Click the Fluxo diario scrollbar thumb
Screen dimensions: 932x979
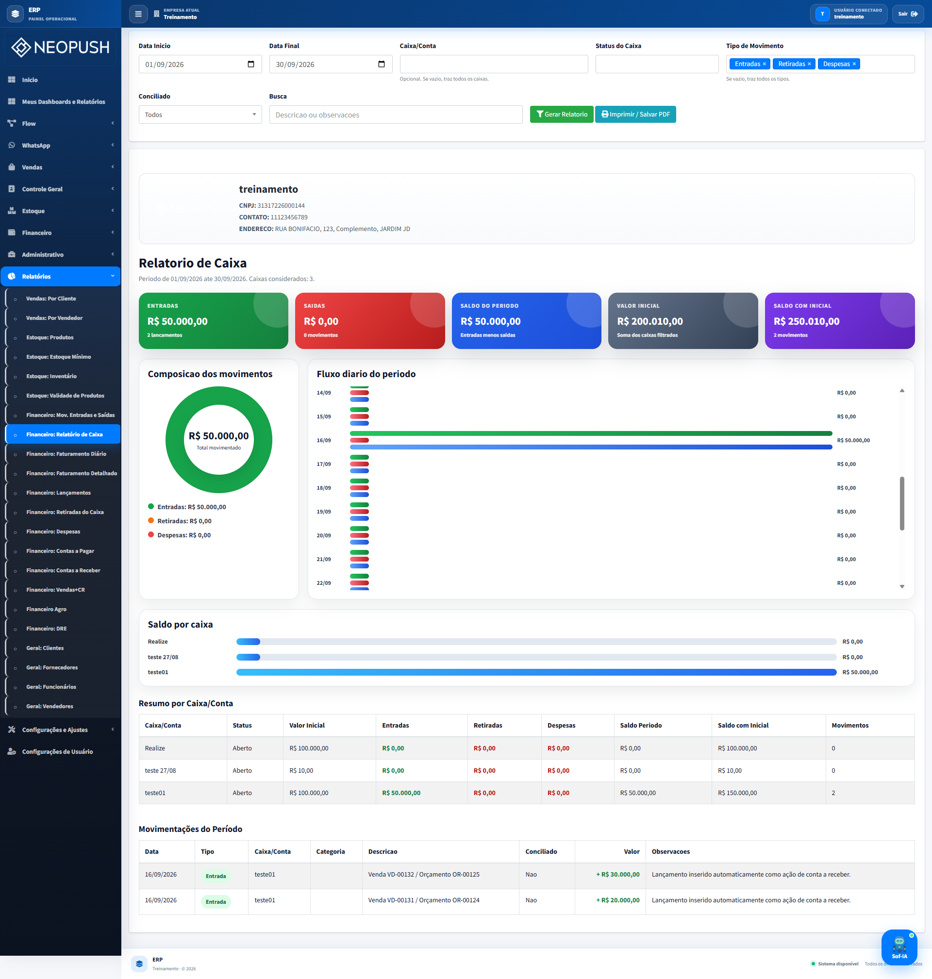[902, 504]
